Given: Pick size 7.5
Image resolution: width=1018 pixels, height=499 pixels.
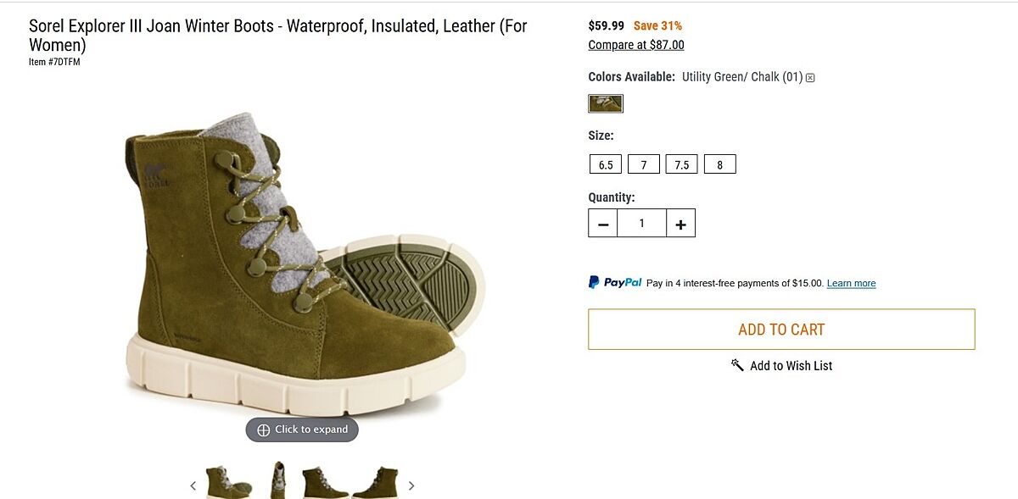Looking at the screenshot, I should [682, 164].
